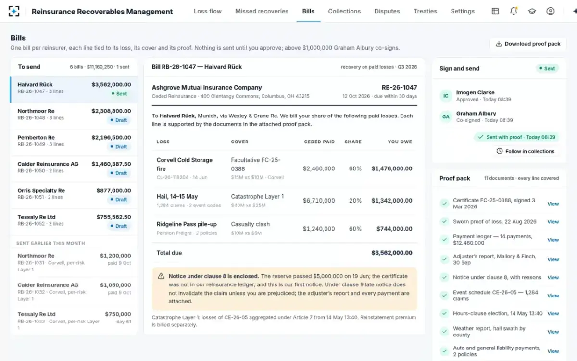The image size is (577, 361).
Task: Switch to the Loss flow tab
Action: (x=208, y=11)
